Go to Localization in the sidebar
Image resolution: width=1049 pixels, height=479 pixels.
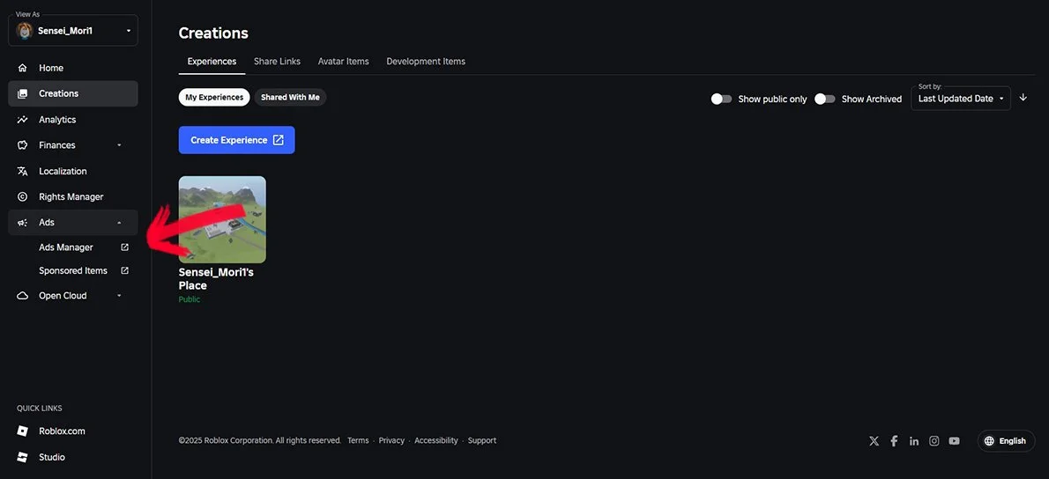(x=73, y=171)
